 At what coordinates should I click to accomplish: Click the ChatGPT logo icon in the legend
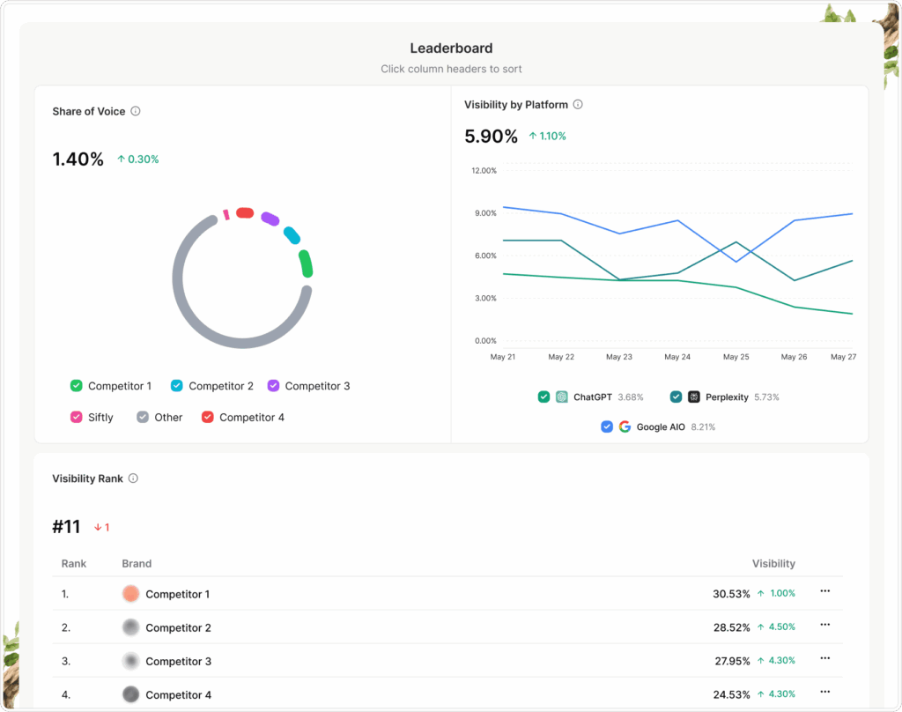point(562,397)
